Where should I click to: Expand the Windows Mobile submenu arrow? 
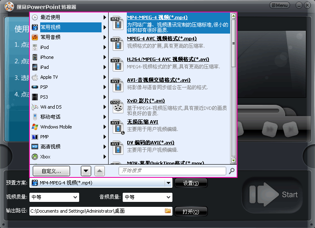[104, 127]
